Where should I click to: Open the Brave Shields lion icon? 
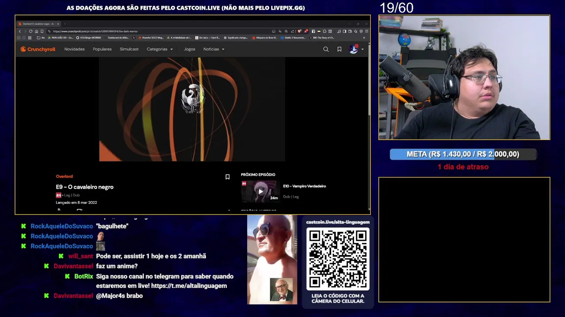point(299,31)
